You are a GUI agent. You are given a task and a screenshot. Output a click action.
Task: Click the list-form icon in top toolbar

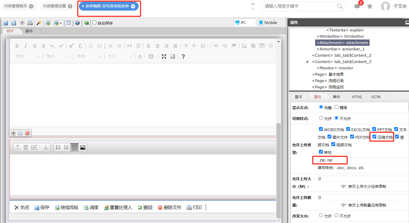[68, 23]
